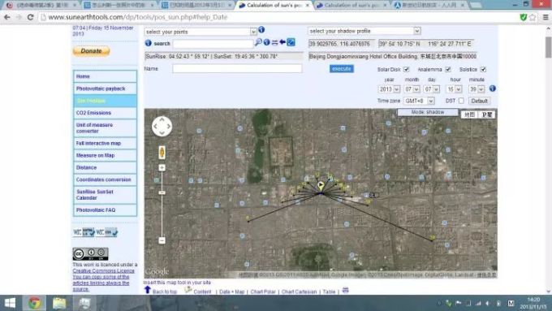Expand the Time zone GMT+8 dropdown

pos(419,101)
